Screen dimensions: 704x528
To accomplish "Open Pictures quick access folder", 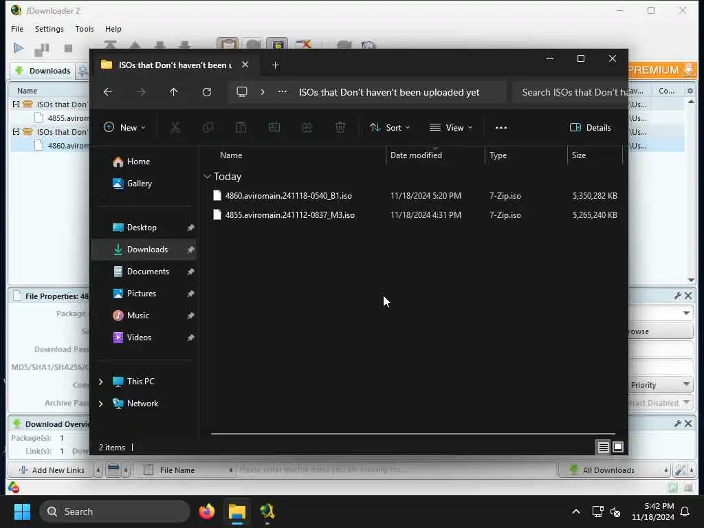I will (x=135, y=294).
